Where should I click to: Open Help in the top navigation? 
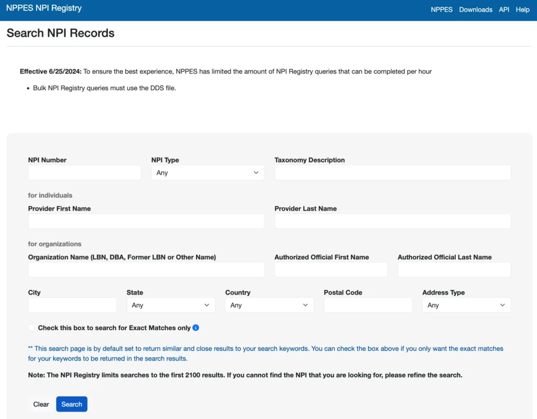click(x=522, y=9)
